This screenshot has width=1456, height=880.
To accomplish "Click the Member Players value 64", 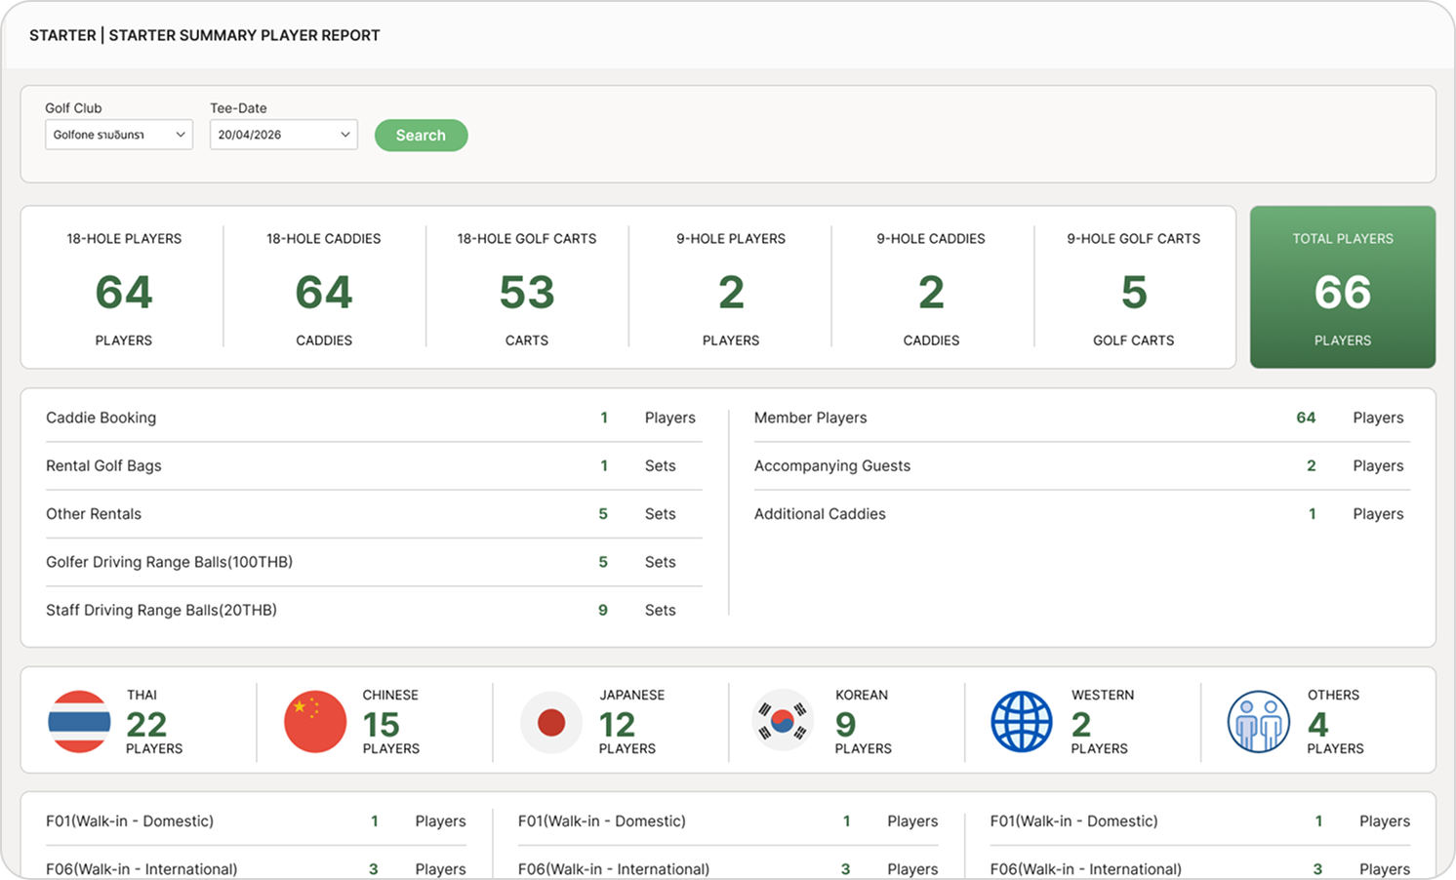I will (1306, 418).
